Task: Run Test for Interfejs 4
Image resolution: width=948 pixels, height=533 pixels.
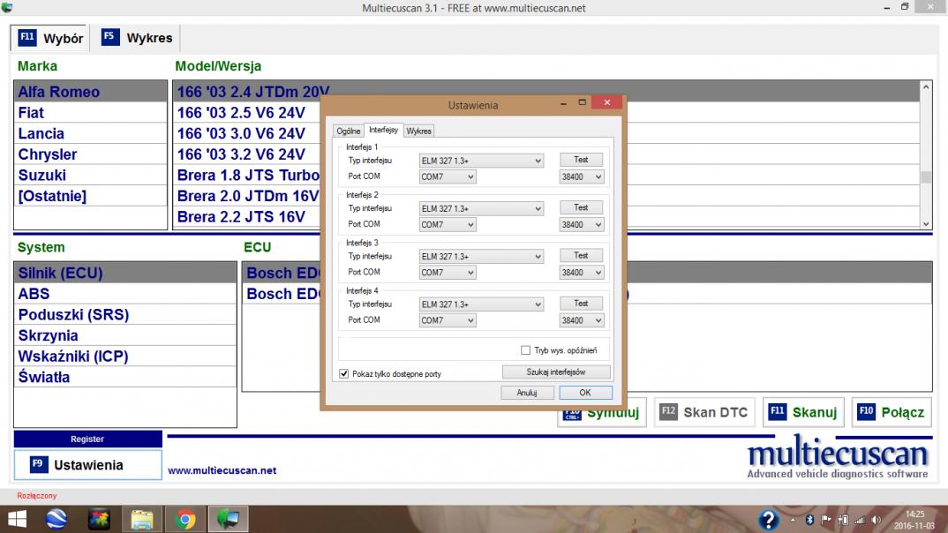Action: pos(581,303)
